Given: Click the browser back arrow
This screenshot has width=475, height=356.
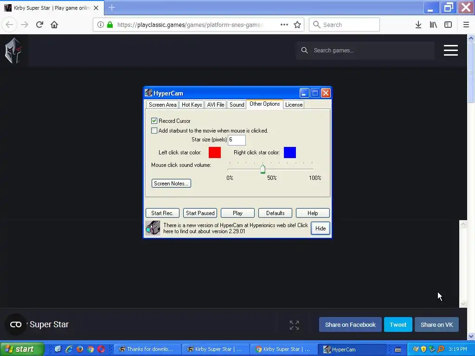Looking at the screenshot, I should (9, 25).
